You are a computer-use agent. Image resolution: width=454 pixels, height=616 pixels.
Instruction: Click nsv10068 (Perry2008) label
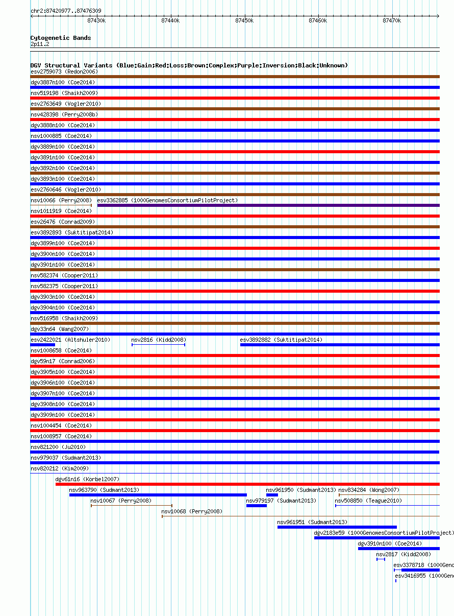coord(192,511)
